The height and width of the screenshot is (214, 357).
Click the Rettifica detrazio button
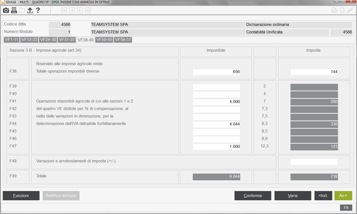[x=61, y=196]
